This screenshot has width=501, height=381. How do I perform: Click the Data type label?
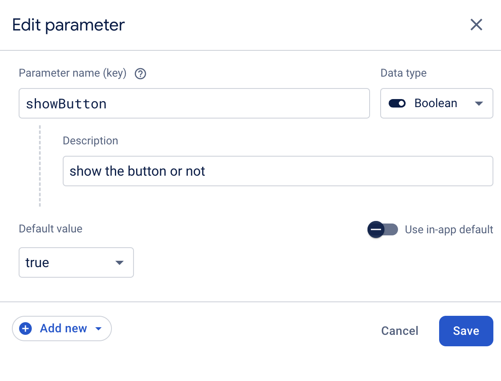pos(404,73)
